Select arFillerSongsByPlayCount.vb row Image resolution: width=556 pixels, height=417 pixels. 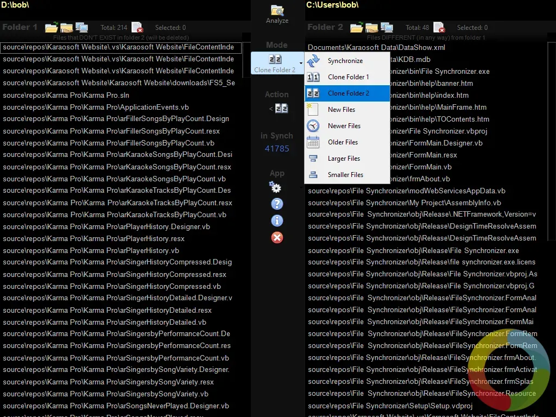click(121, 143)
